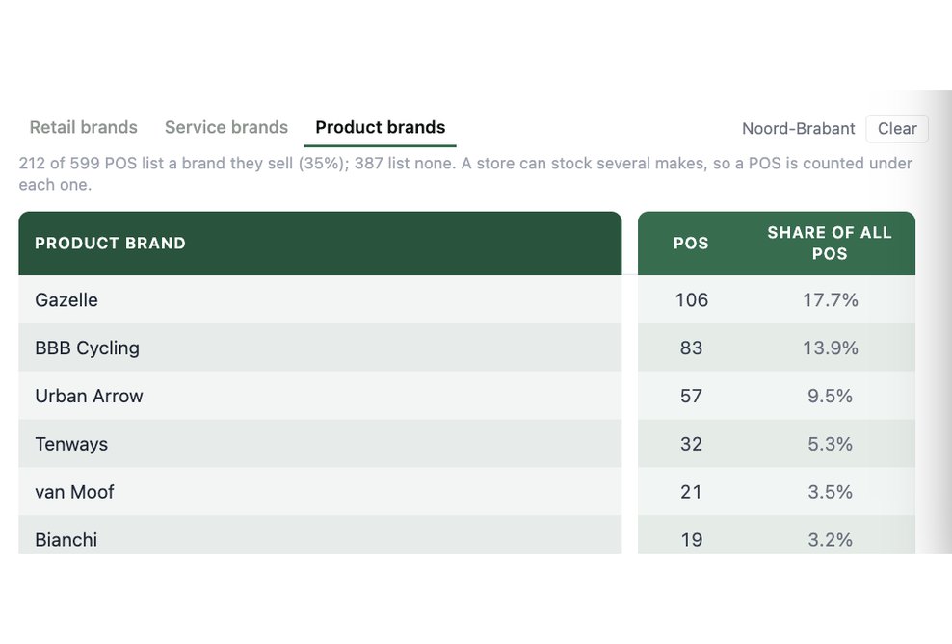This screenshot has height=644, width=952.
Task: Click the 5.3% share value
Action: click(x=830, y=443)
